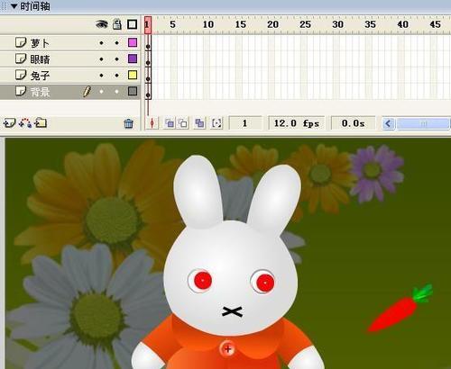Click the yellow outline swatch of 兔子 layer
This screenshot has width=451, height=369.
coord(133,75)
